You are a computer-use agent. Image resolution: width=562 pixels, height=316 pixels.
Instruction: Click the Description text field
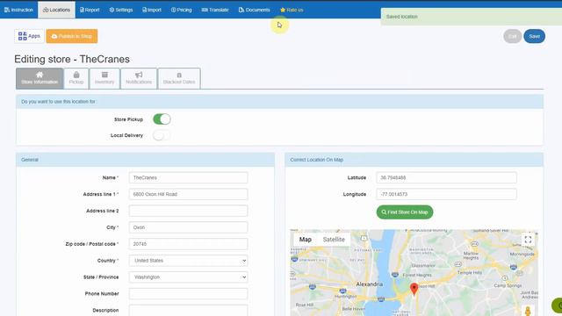188,310
